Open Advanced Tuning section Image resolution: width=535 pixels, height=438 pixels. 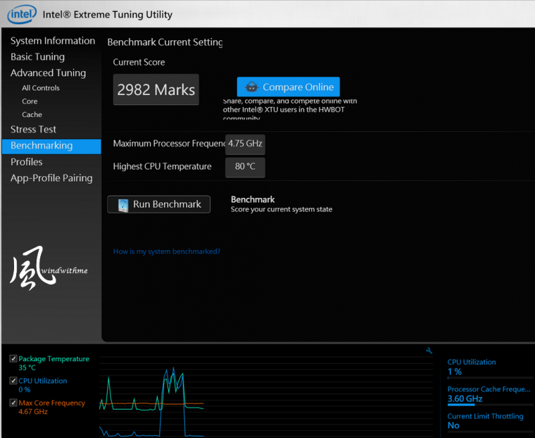tap(48, 73)
